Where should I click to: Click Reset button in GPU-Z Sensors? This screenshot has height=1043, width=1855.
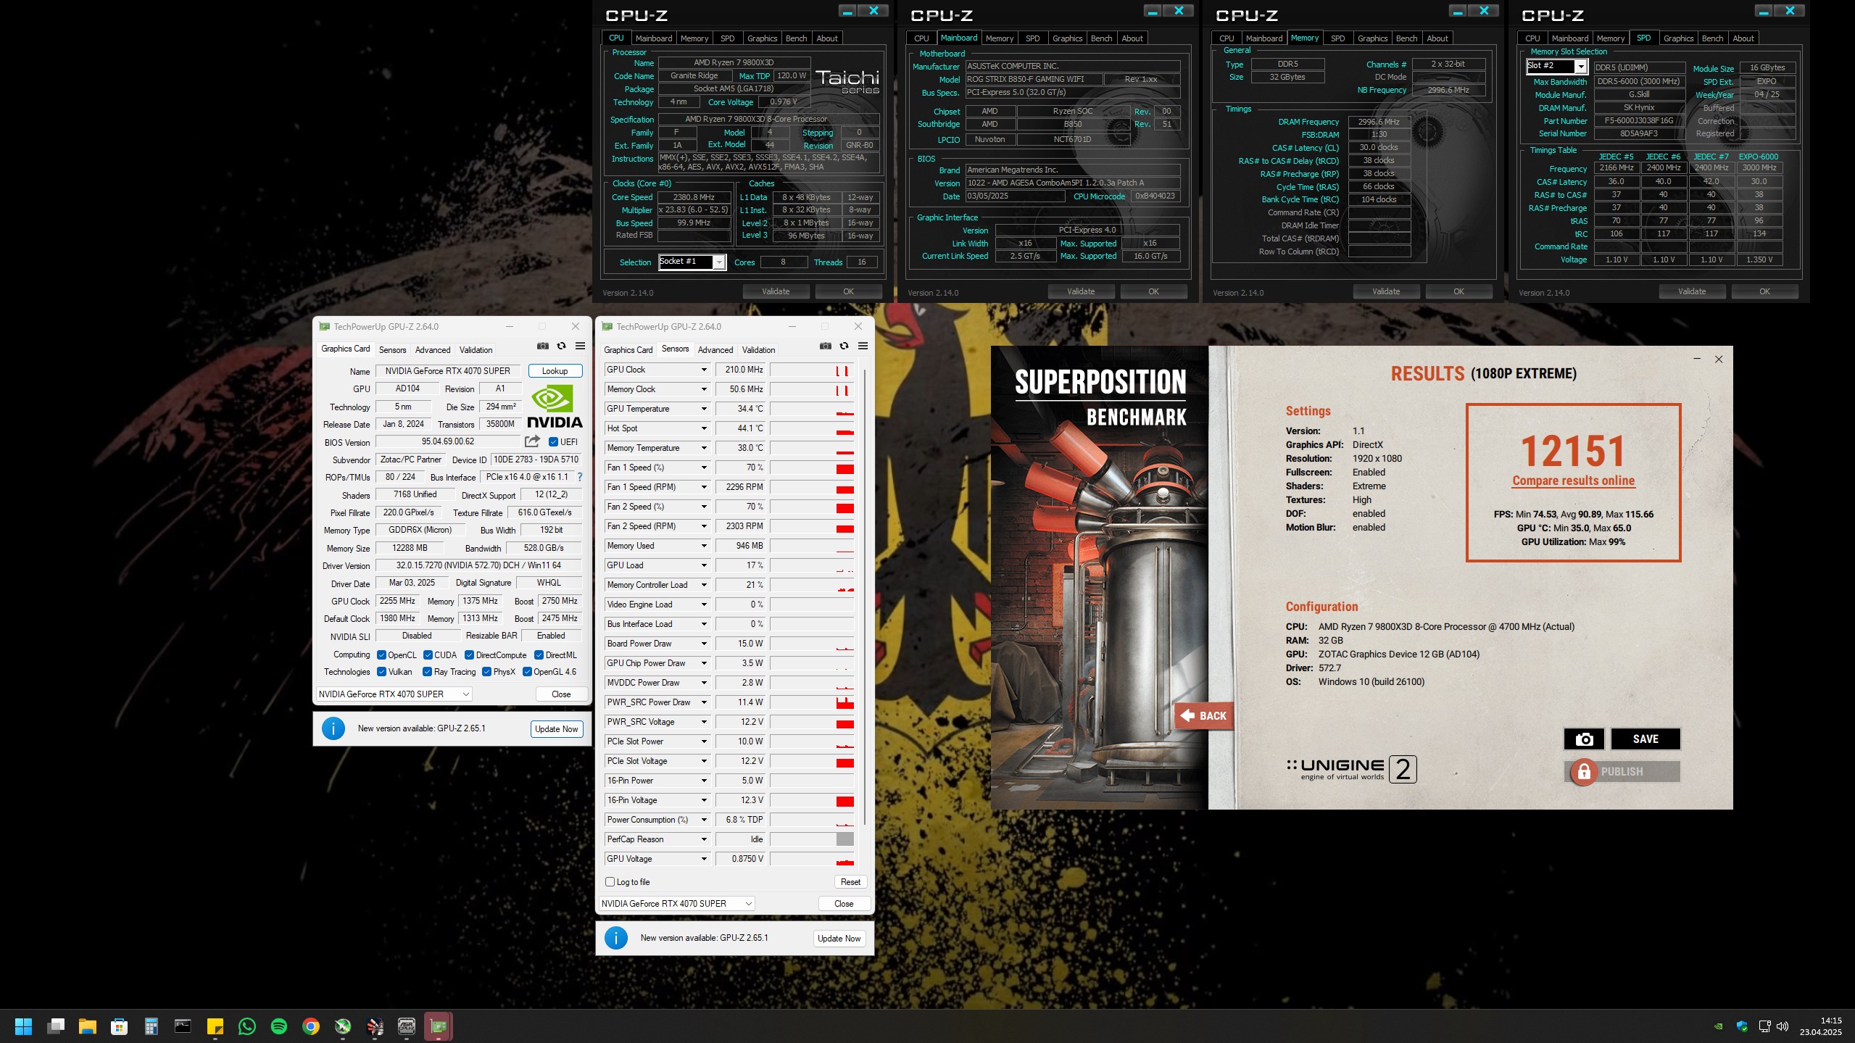pyautogui.click(x=850, y=882)
